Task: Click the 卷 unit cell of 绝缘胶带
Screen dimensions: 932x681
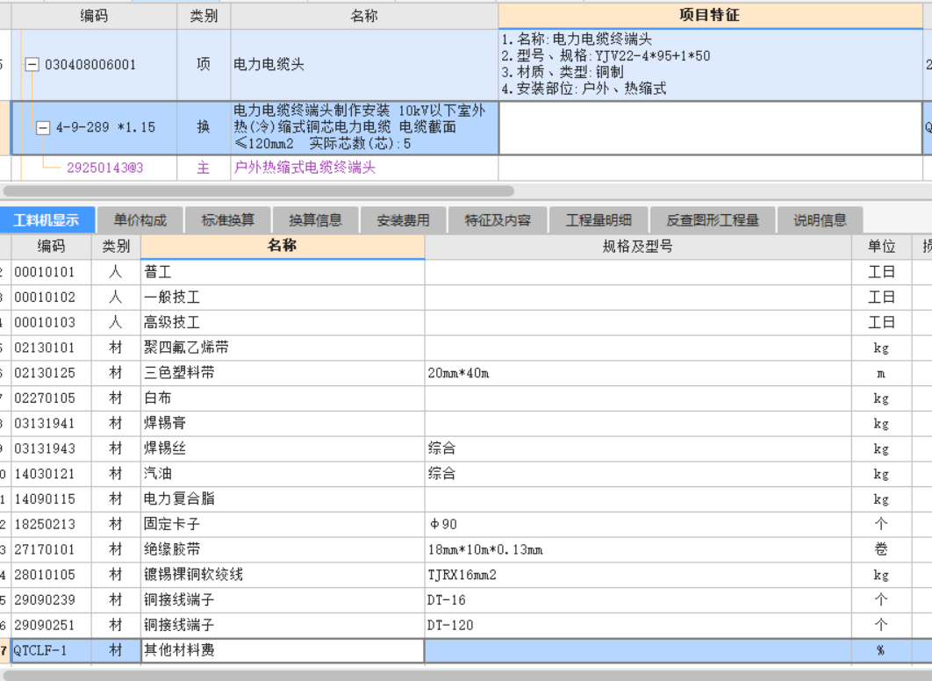Action: [881, 549]
